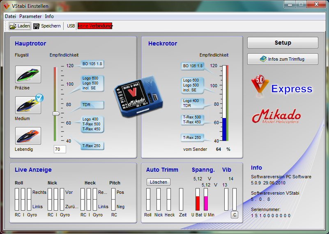Click the Auto Trimm Roll bar
The image size is (329, 234).
coord(148,199)
